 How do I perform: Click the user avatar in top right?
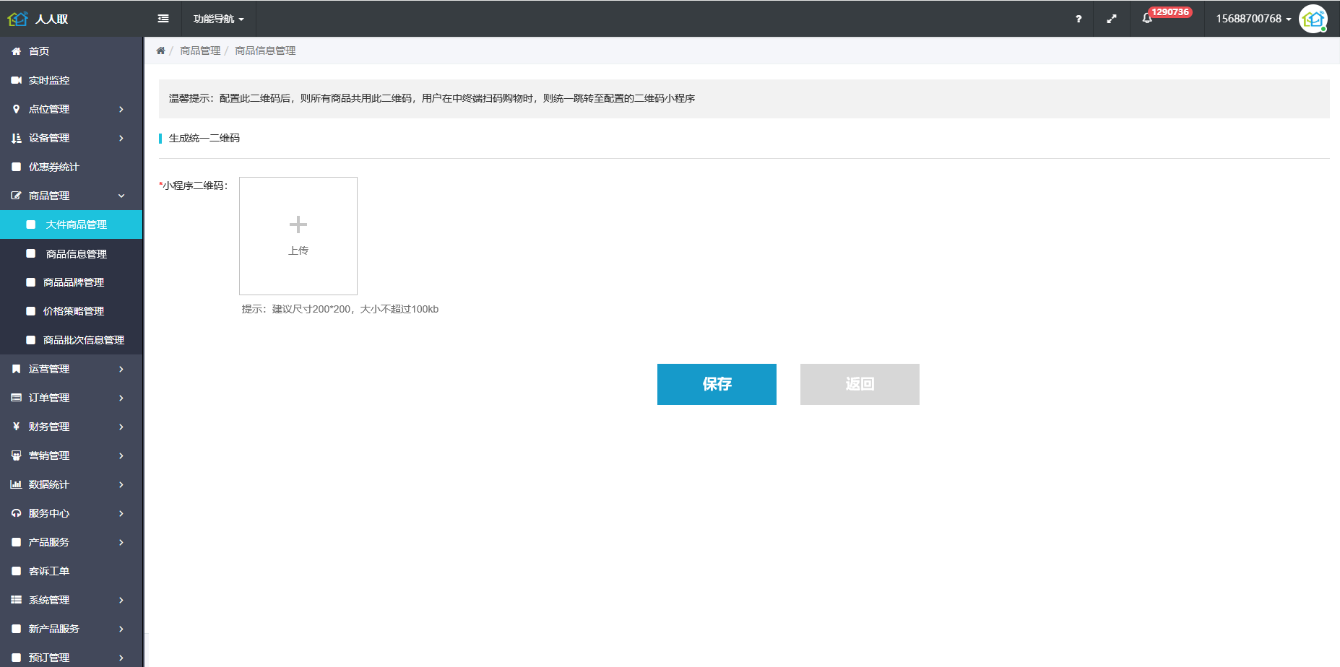[x=1313, y=19]
